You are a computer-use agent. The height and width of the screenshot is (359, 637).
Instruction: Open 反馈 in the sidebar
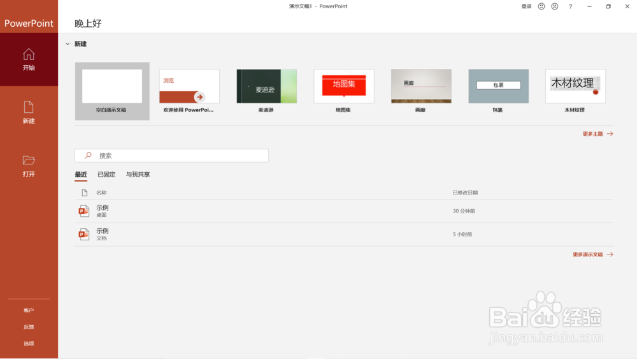[x=29, y=327]
